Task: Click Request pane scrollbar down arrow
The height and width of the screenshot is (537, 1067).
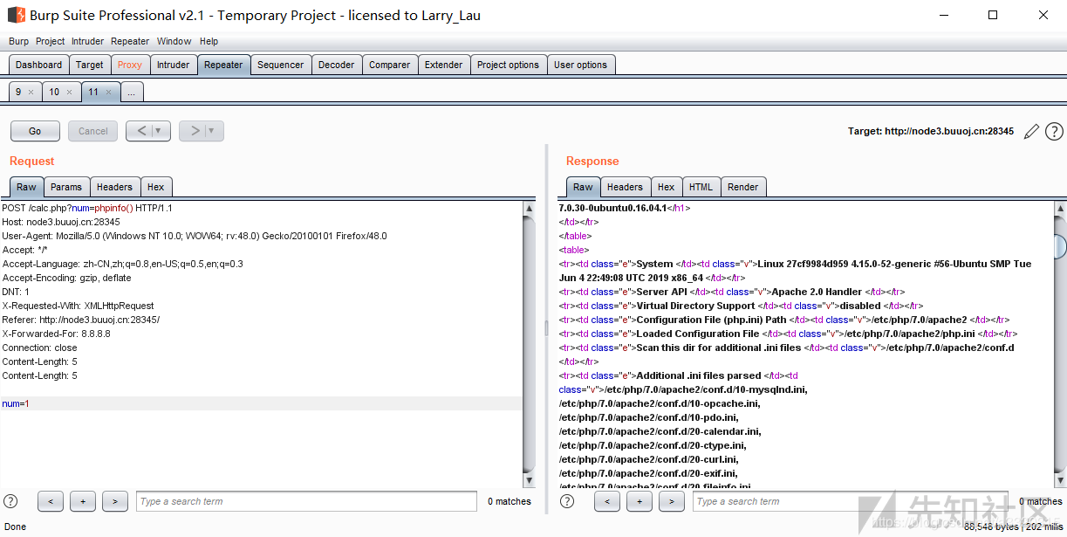Action: pyautogui.click(x=529, y=480)
